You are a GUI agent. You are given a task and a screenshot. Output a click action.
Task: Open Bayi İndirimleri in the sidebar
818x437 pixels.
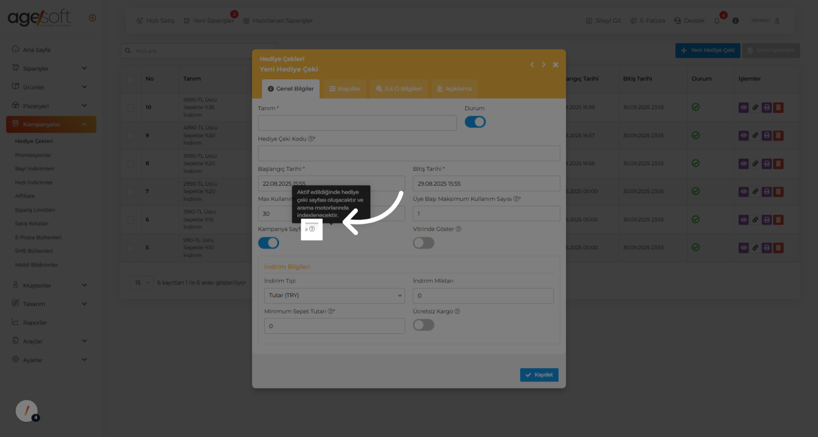[35, 169]
